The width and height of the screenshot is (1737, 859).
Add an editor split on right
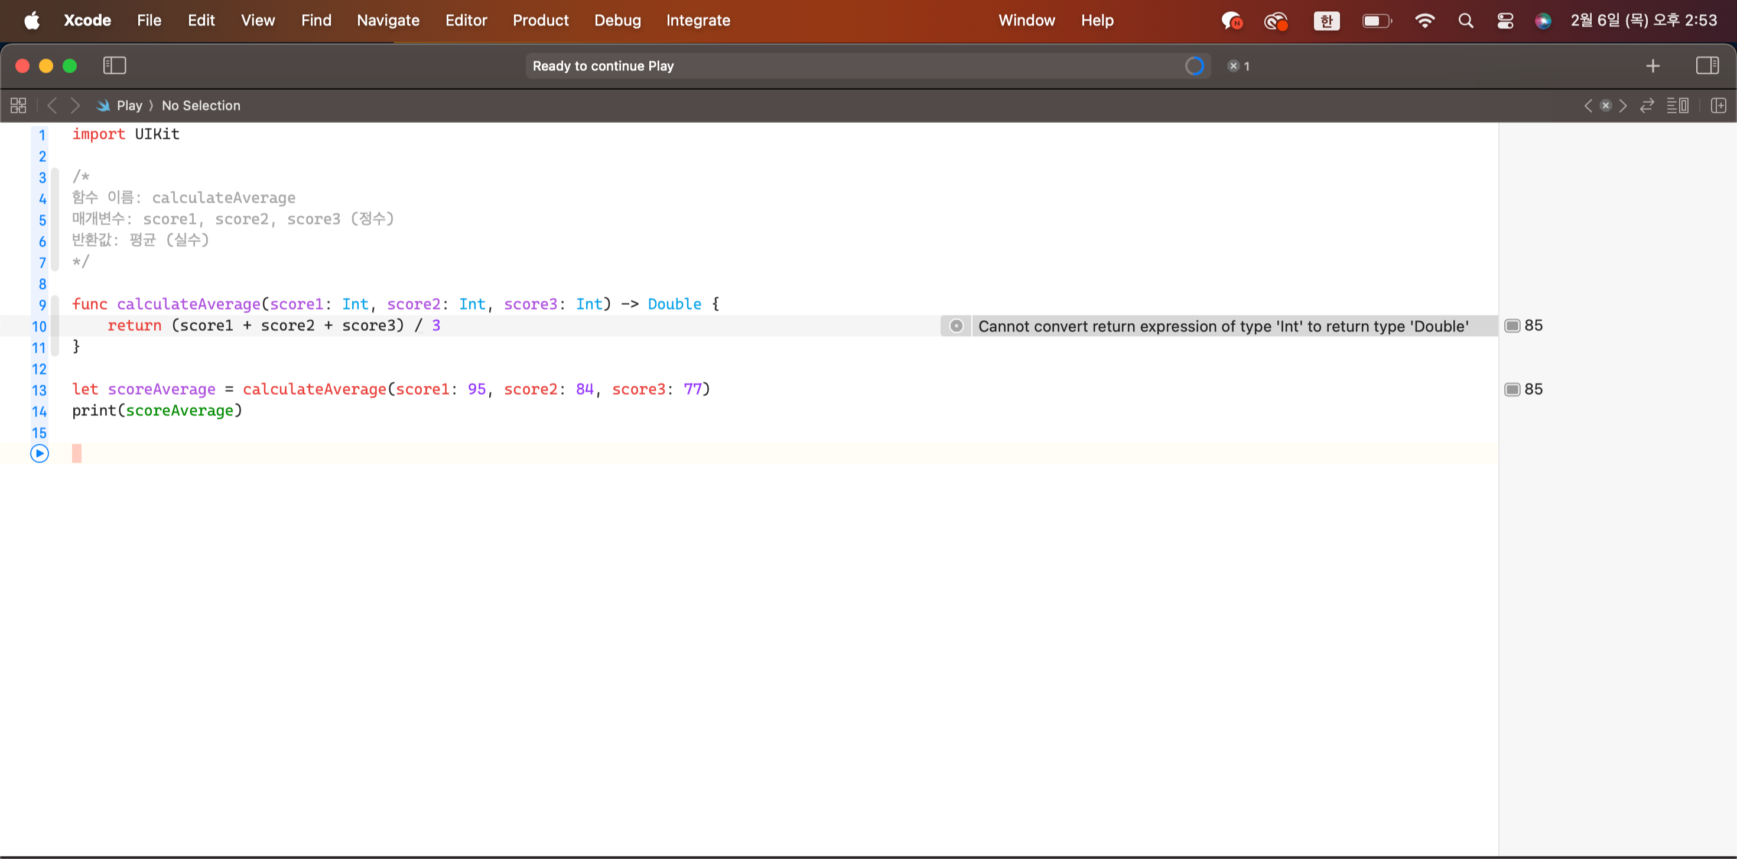1718,105
